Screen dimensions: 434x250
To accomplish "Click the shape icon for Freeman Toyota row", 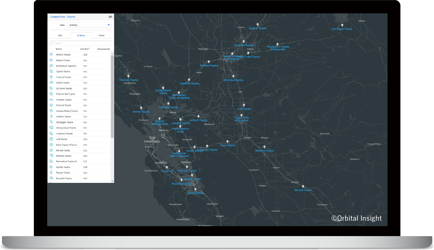I will point(51,100).
